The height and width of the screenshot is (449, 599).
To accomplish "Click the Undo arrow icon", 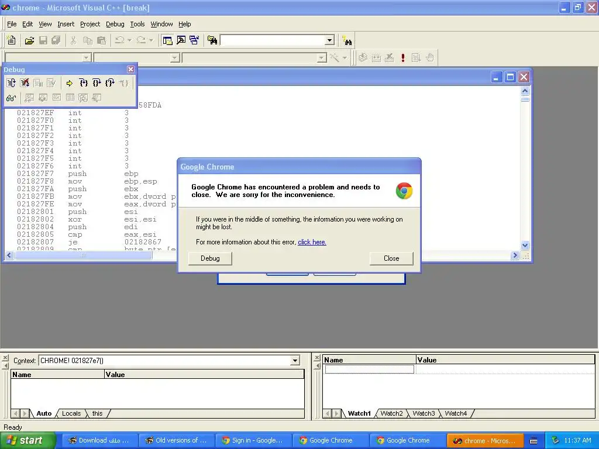I will point(119,40).
